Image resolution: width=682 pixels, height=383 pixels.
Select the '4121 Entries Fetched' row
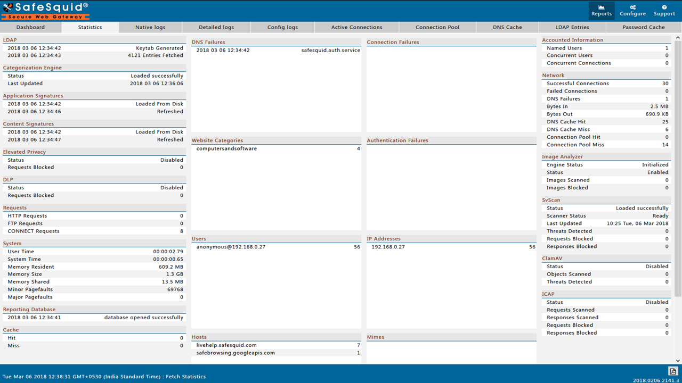(x=94, y=55)
